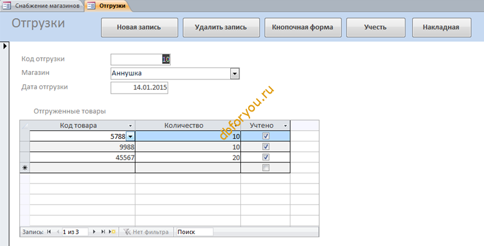Click the Отгруженные товары label
Viewport: 484px width, 246px height.
click(x=70, y=112)
